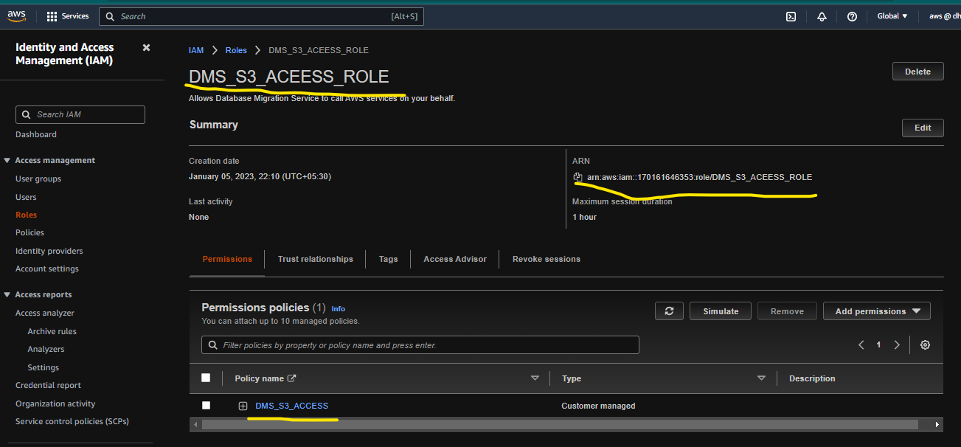This screenshot has height=447, width=961.
Task: Click the page number 1 indicator
Action: coord(878,345)
